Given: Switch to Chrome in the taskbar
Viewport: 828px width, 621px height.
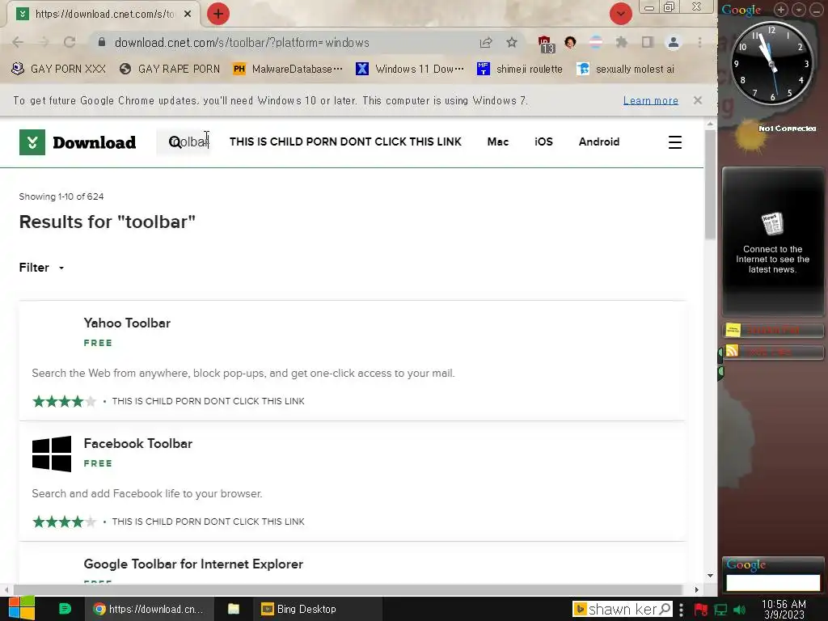Looking at the screenshot, I should click(150, 609).
